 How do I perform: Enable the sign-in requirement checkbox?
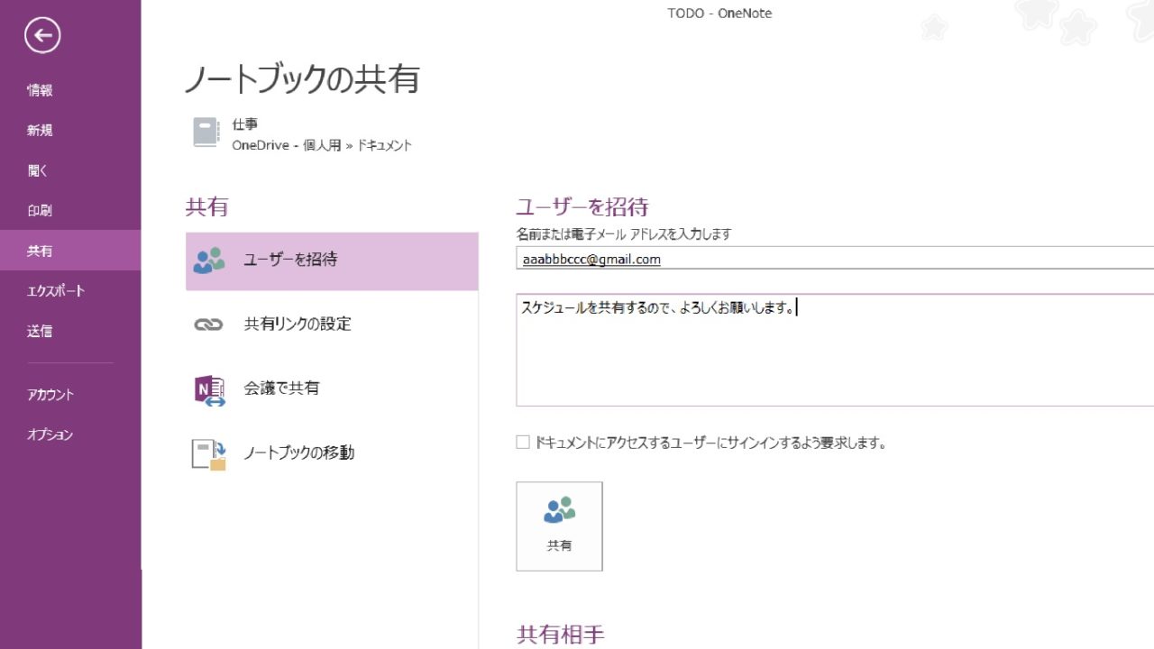click(523, 443)
